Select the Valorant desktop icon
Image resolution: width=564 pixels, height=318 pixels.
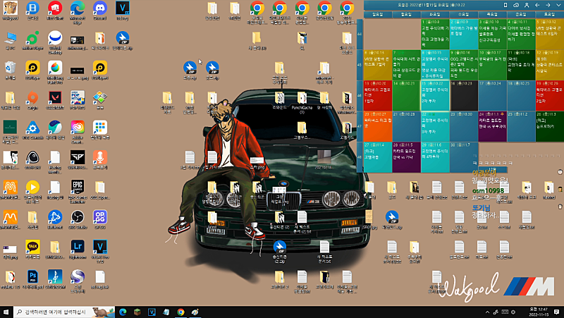click(54, 97)
